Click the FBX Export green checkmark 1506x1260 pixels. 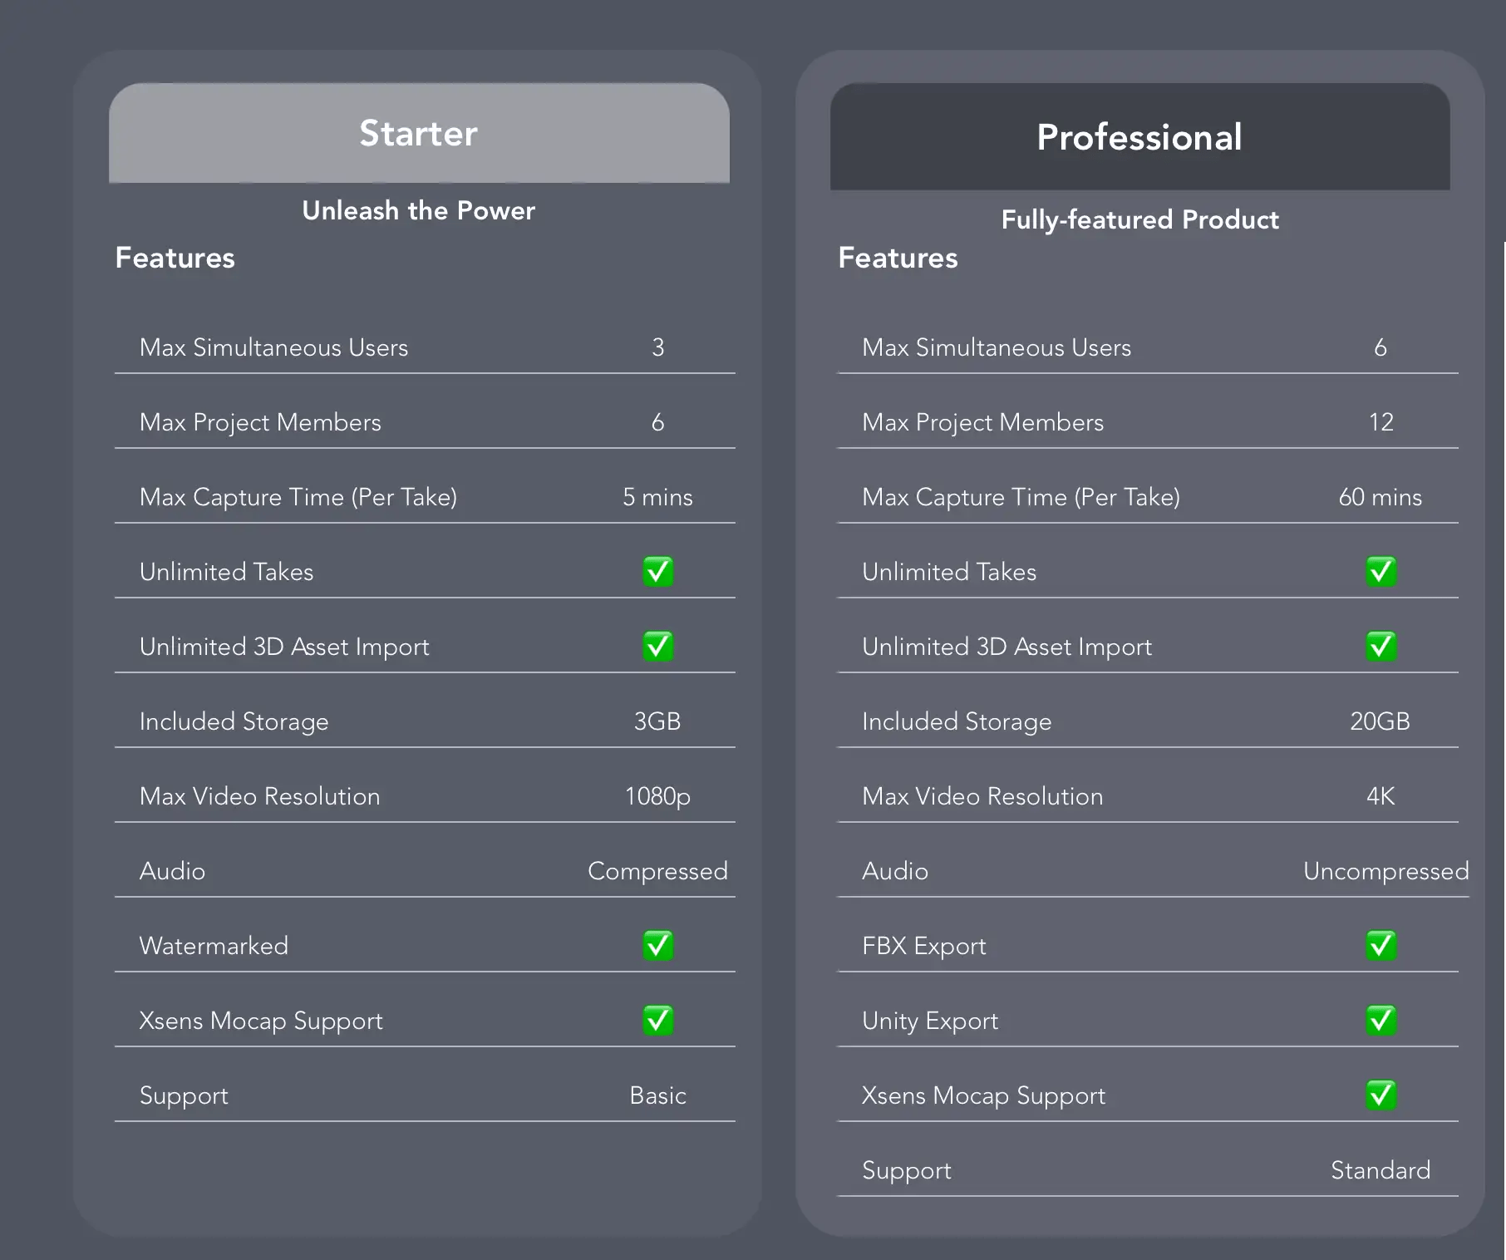1380,946
